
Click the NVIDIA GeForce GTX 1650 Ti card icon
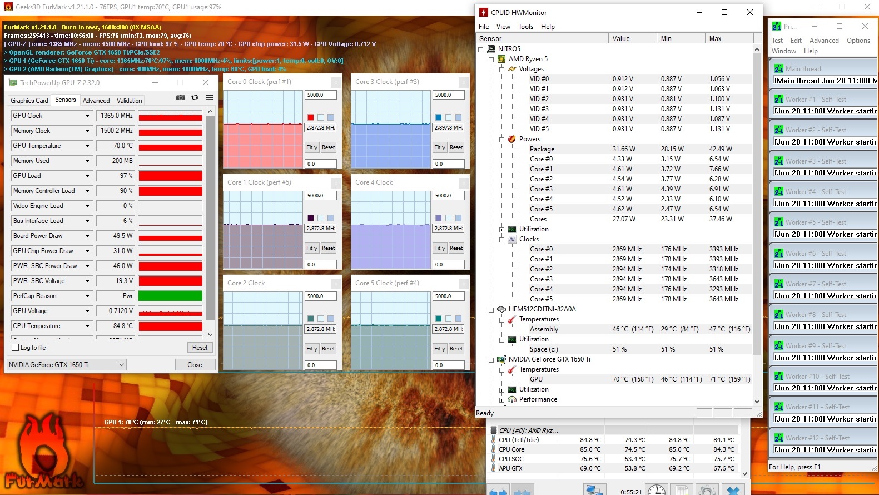501,359
